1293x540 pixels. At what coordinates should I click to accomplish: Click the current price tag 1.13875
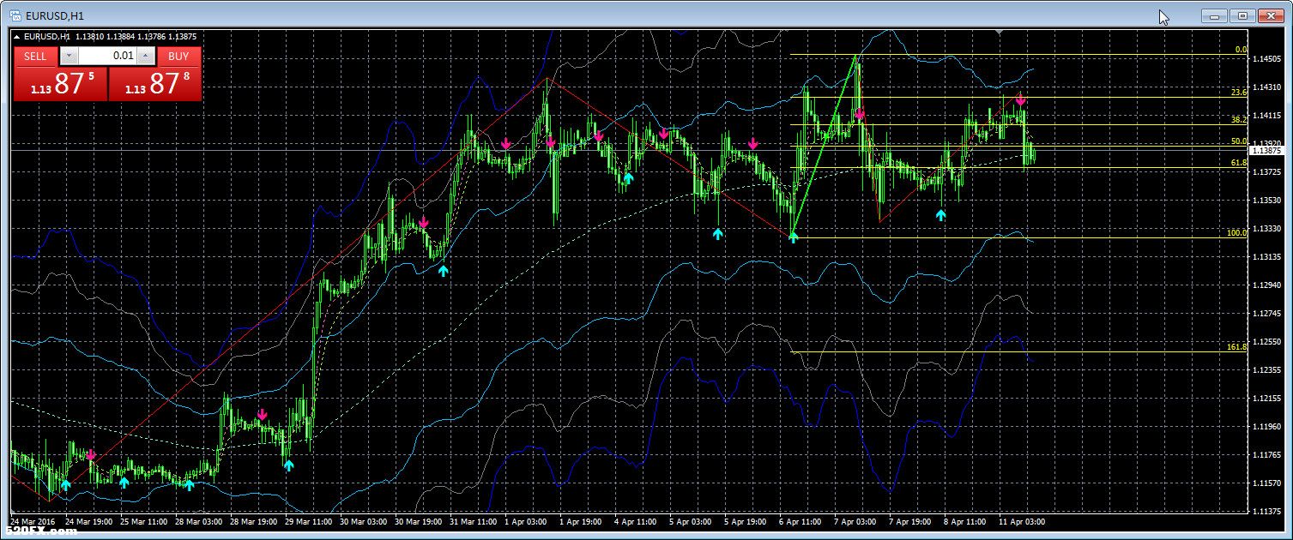[1266, 151]
